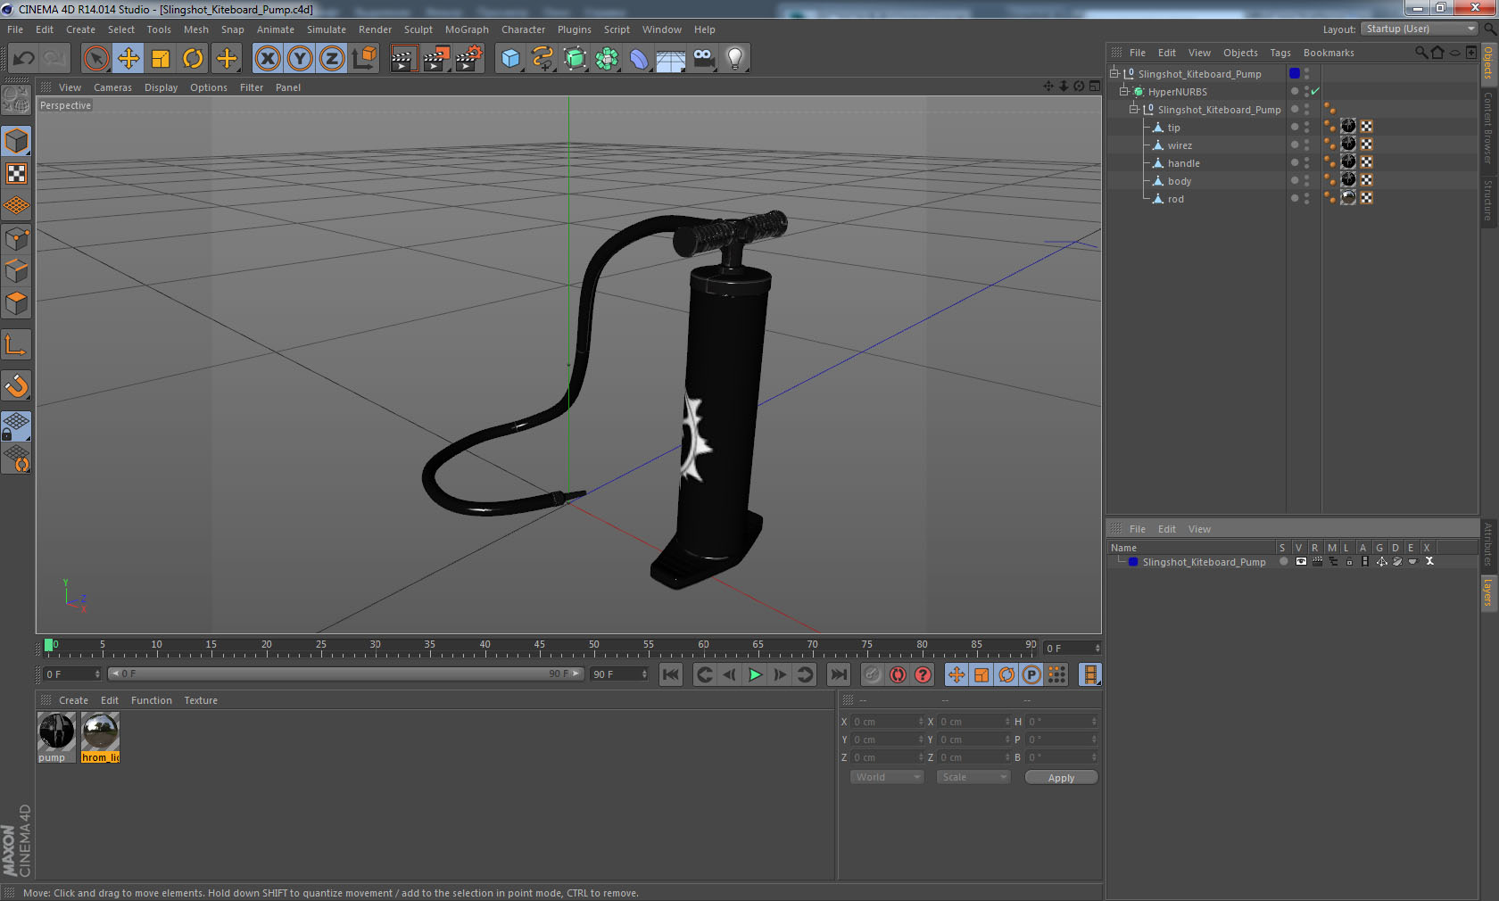Collapse the HyperNURBS tree node
Image resolution: width=1499 pixels, height=901 pixels.
click(1124, 92)
